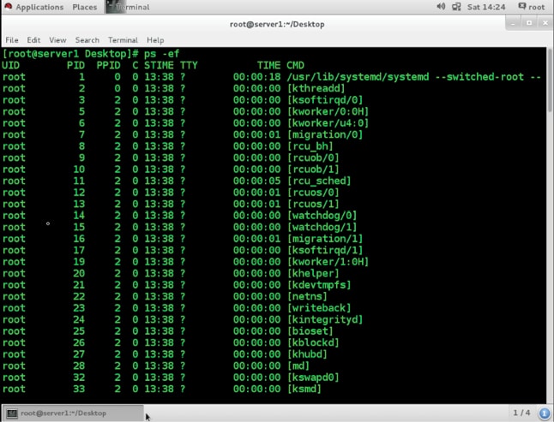Click the blue notification icon in bottom corner
554x422 pixels.
point(545,413)
